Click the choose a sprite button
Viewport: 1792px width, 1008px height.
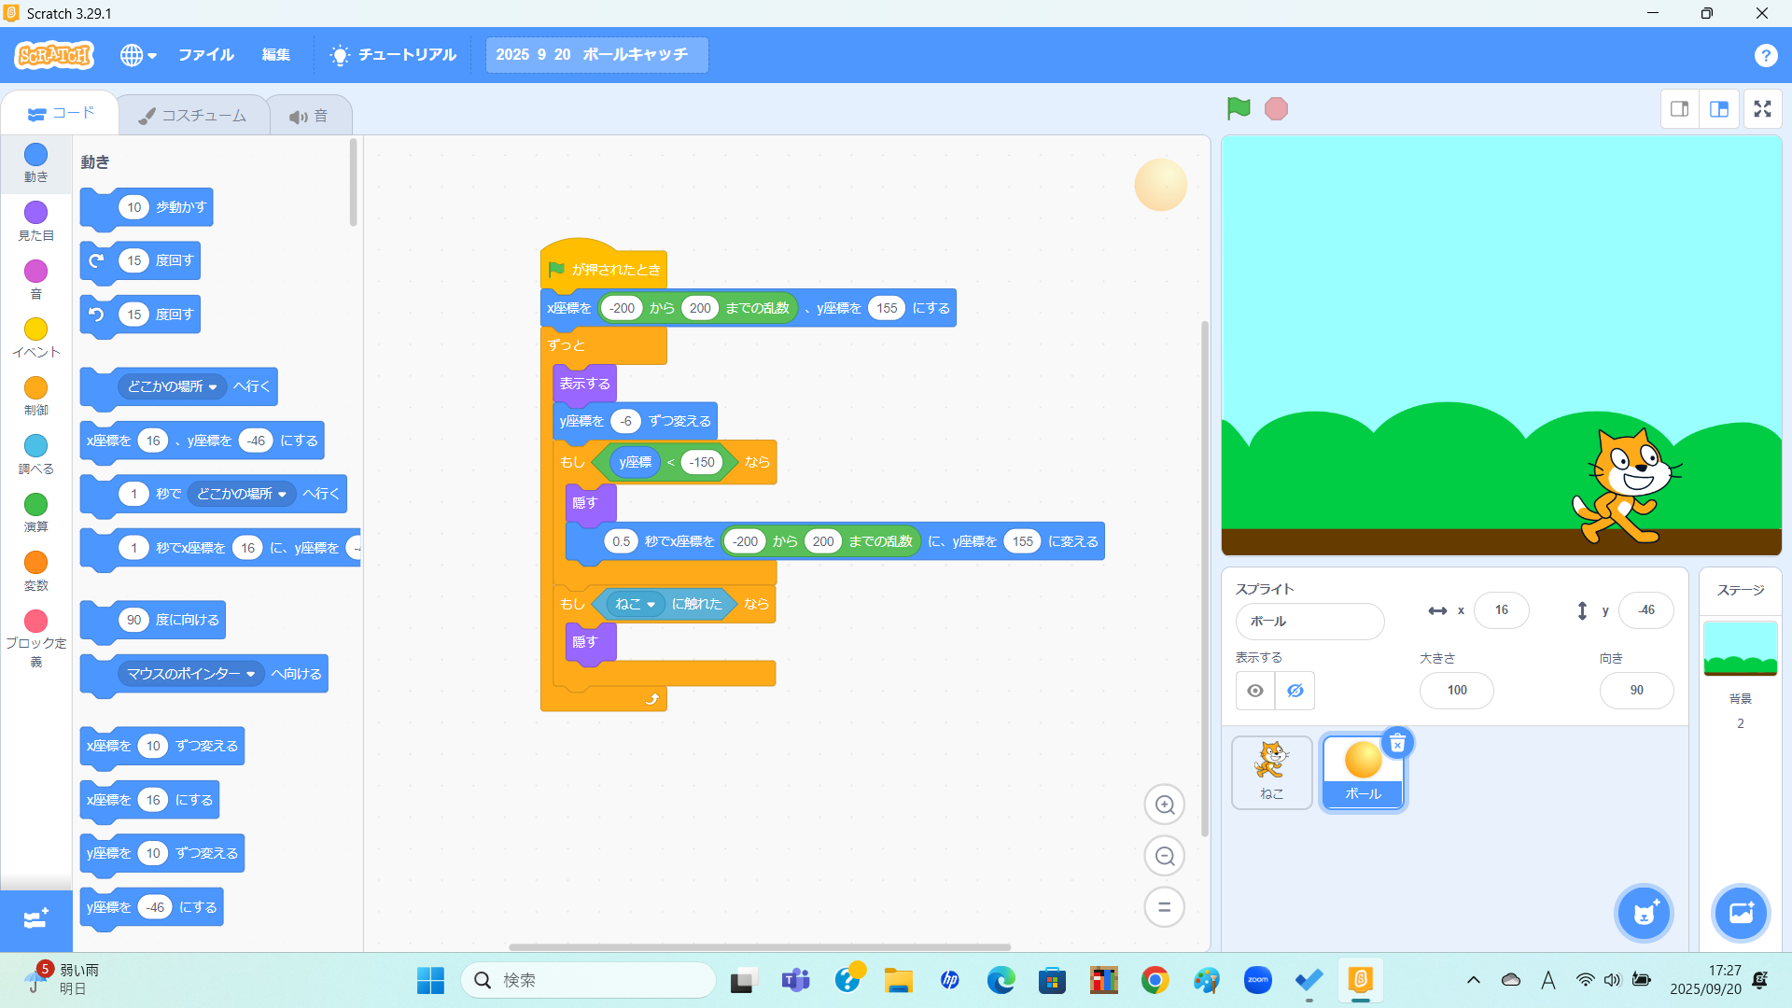pyautogui.click(x=1644, y=913)
